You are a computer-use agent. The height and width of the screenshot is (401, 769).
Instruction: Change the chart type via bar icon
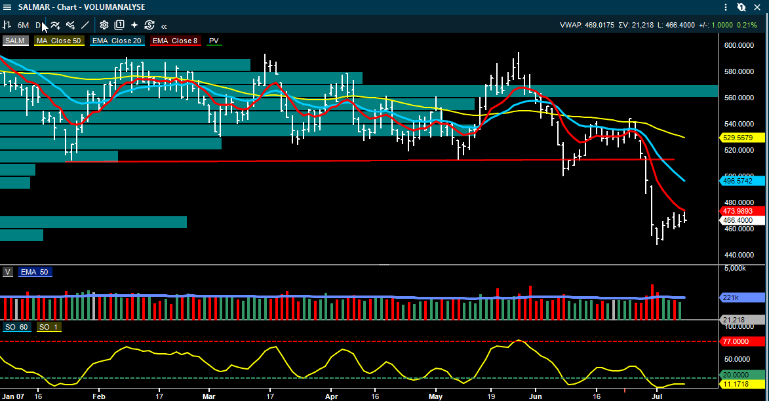7,25
